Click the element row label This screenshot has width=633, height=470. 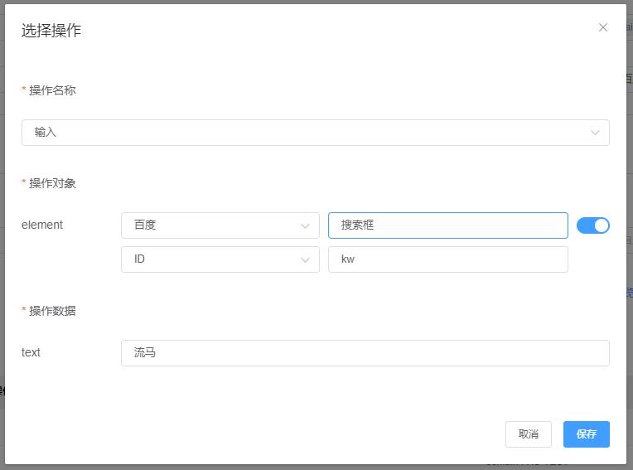[42, 225]
